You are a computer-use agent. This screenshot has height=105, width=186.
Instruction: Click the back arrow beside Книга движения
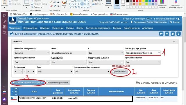point(12,34)
